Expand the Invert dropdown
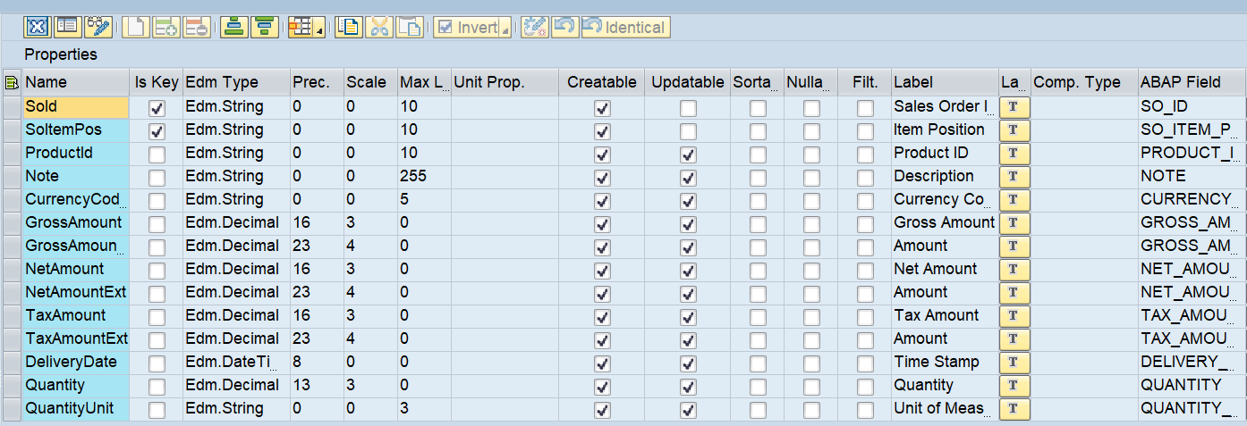 click(505, 31)
